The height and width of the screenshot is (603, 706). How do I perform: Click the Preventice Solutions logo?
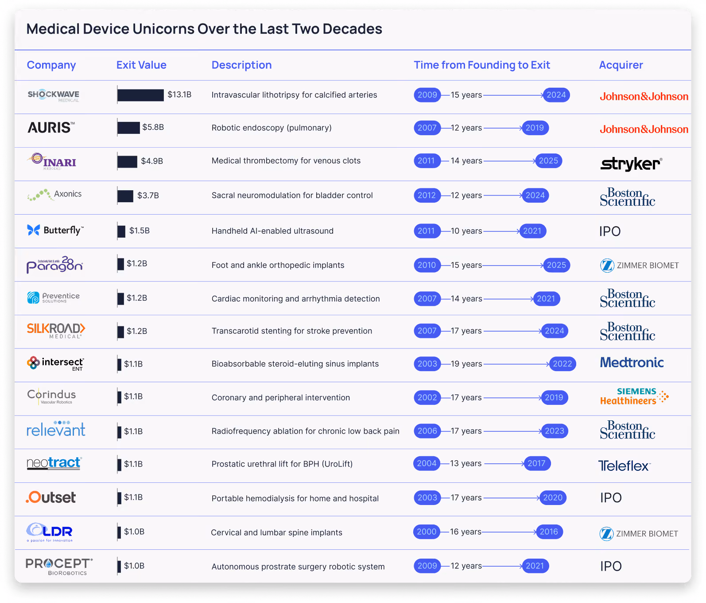(x=54, y=298)
